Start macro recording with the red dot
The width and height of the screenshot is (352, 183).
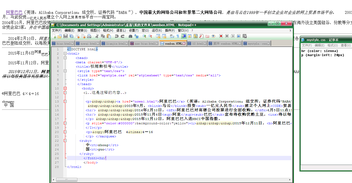coord(221,36)
